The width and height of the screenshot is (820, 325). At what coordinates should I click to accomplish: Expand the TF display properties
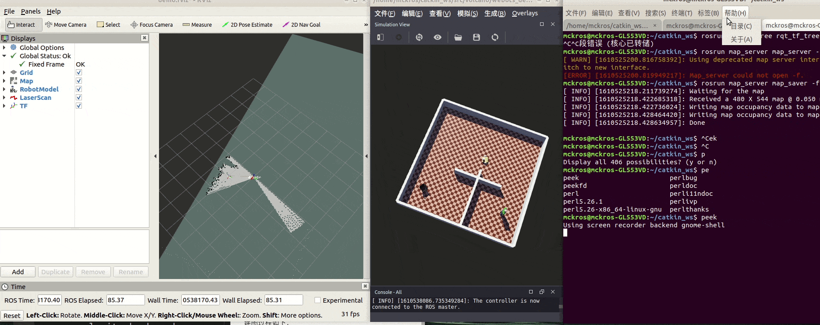[x=4, y=106]
